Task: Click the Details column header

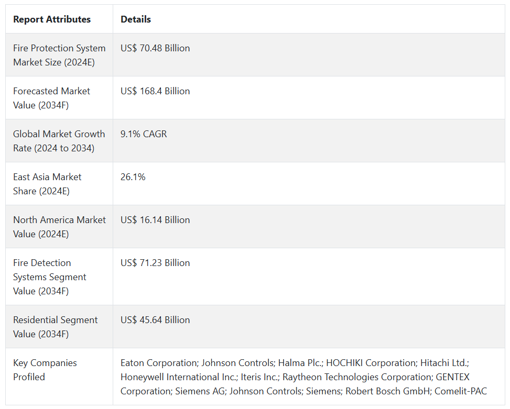Action: coord(136,19)
